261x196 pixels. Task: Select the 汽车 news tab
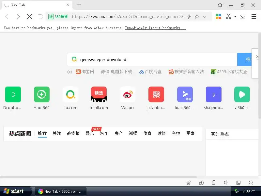click(104, 134)
